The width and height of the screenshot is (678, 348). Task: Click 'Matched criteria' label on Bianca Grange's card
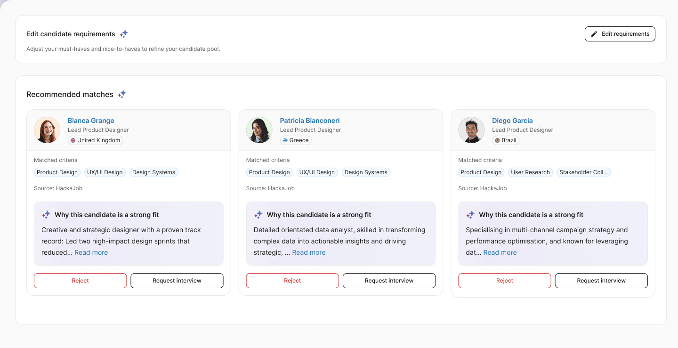coord(56,160)
